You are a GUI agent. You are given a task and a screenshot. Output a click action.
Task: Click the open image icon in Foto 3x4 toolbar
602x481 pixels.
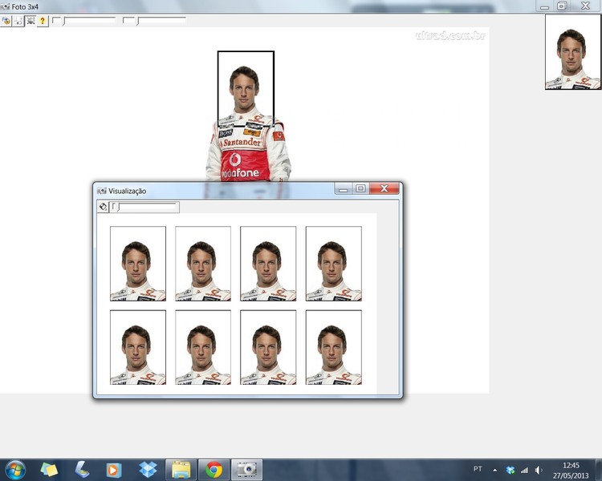coord(6,21)
